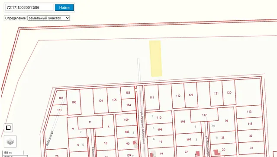This screenshot has height=157, width=277.
Task: Click parcel labeled 111
Action: (152, 97)
